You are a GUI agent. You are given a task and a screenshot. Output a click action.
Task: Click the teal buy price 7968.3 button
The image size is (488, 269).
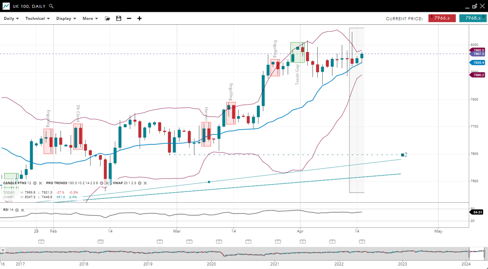pyautogui.click(x=473, y=18)
